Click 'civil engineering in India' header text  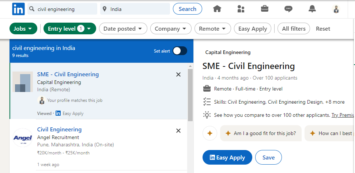coord(44,48)
